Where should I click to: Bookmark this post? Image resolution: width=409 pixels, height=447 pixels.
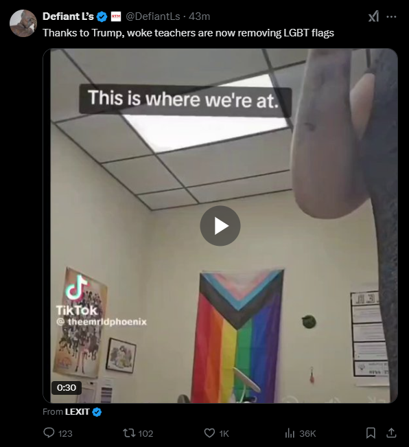coord(371,433)
